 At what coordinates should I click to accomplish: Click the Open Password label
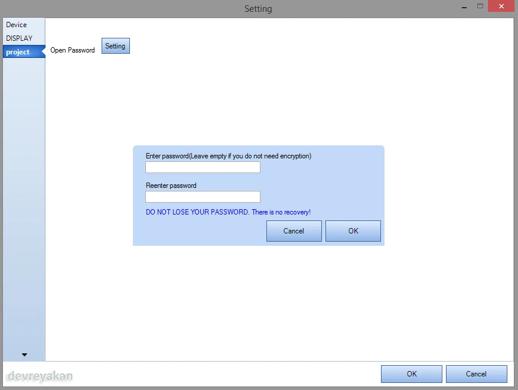[73, 50]
